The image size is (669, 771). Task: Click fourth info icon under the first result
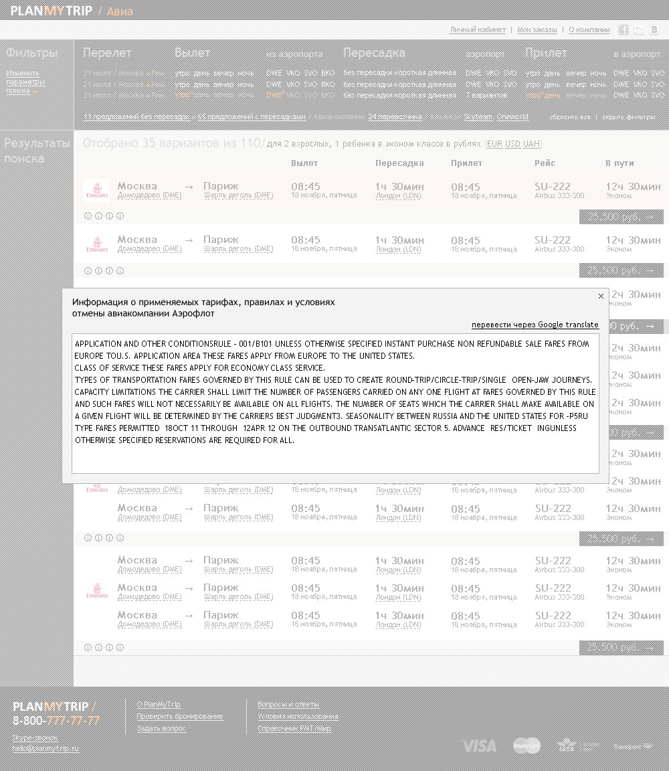coord(120,216)
